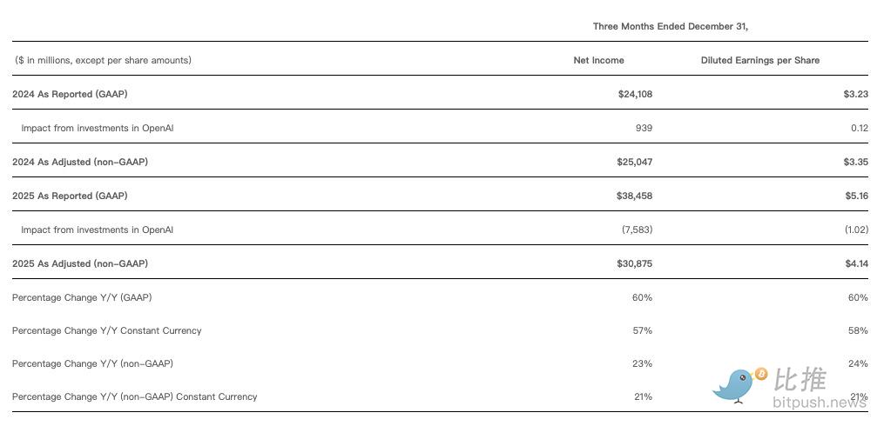
Task: Click the first Impact from investments in OpenAI row
Action: 97,128
